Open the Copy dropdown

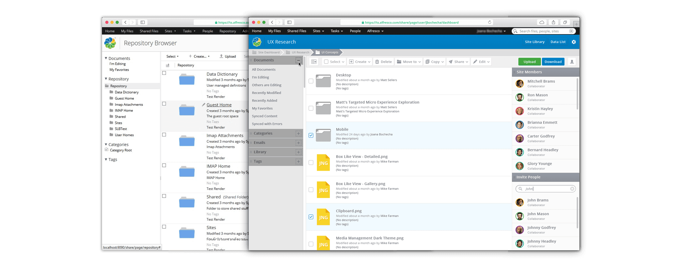point(435,62)
